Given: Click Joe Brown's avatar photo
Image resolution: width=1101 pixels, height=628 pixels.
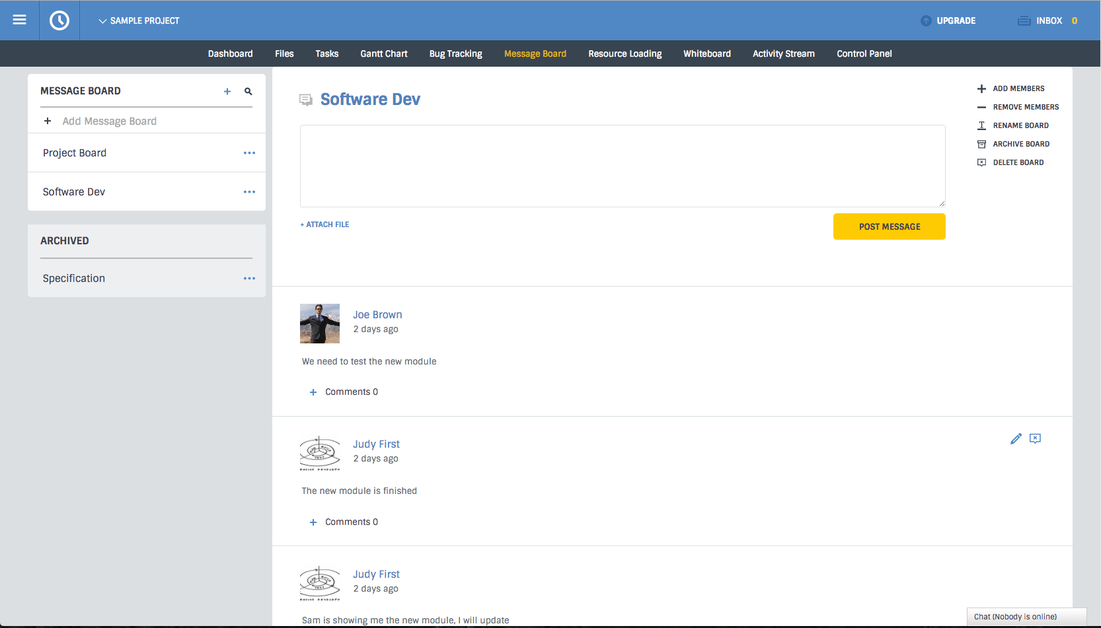Looking at the screenshot, I should click(320, 324).
